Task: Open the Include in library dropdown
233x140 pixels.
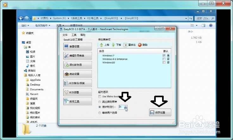Action: [x=43, y=26]
